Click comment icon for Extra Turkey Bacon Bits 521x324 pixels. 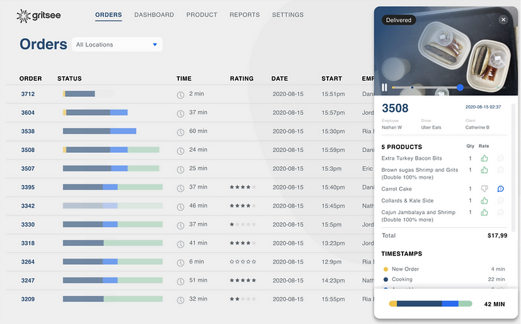point(500,159)
